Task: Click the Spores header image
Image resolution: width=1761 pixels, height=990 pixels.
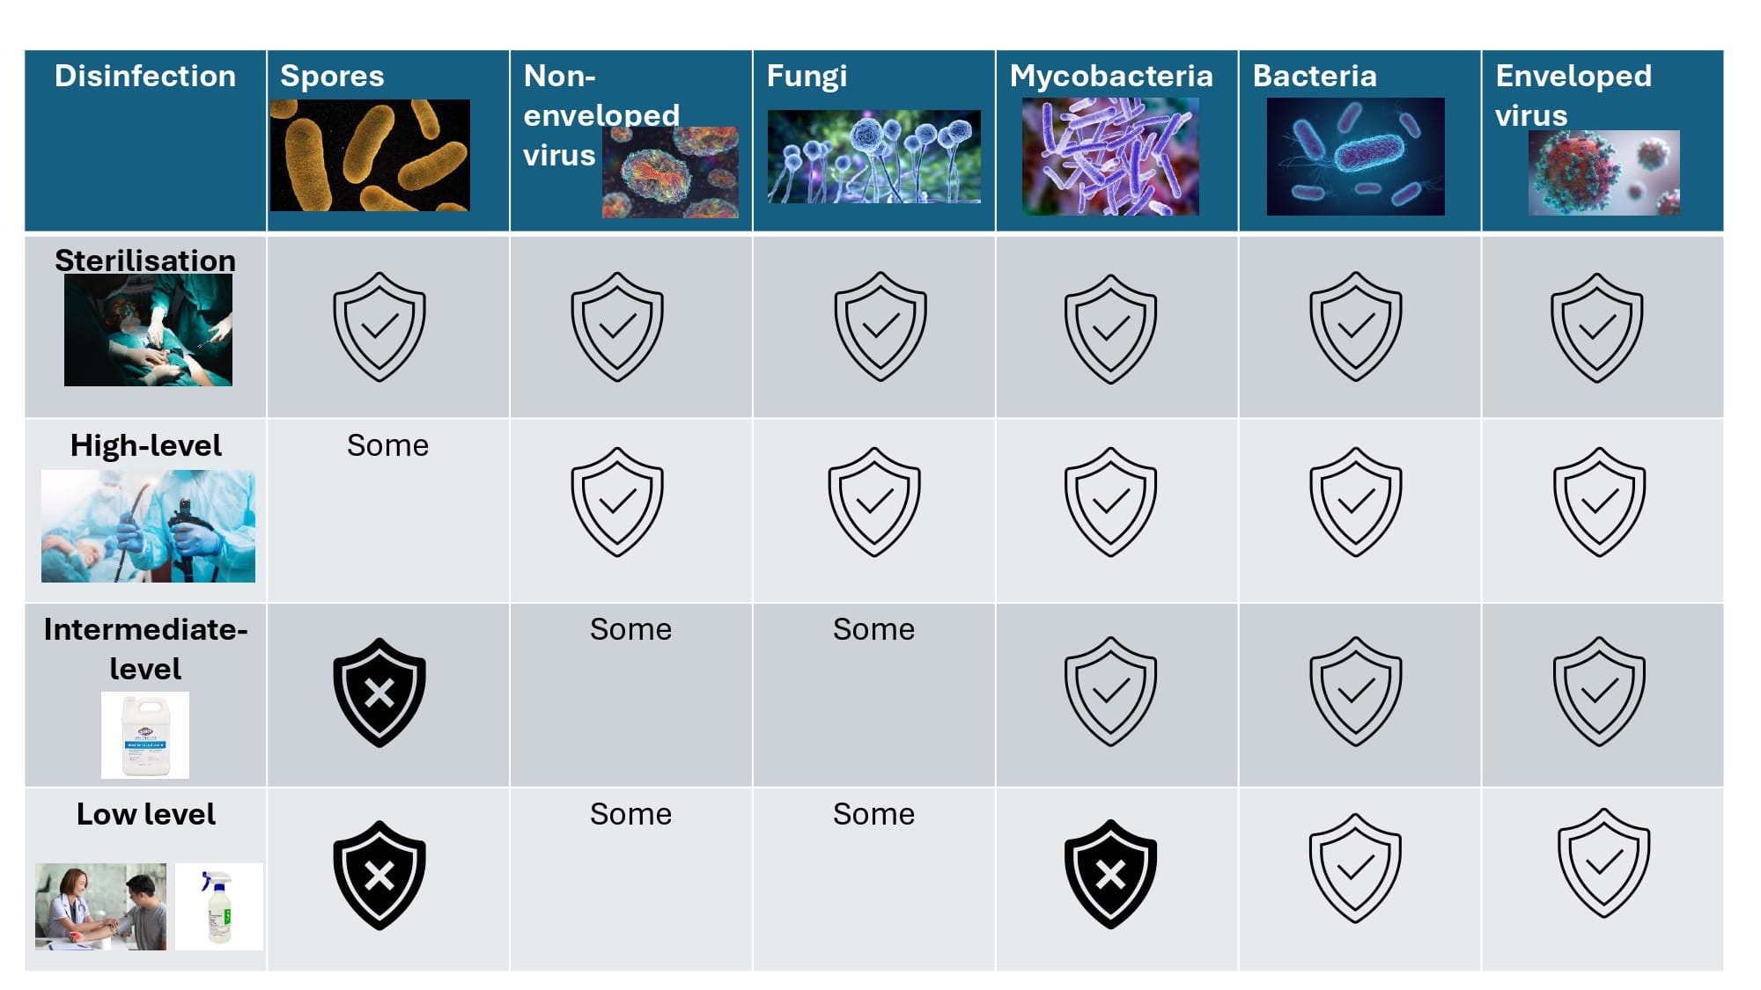Action: pyautogui.click(x=370, y=155)
